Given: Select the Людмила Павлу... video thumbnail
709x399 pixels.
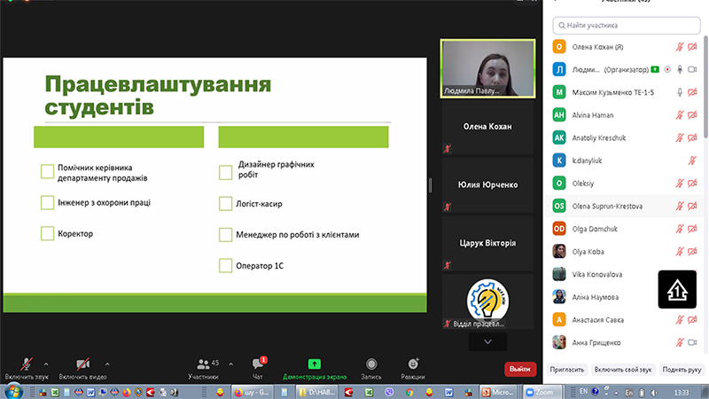Looking at the screenshot, I should coord(488,68).
